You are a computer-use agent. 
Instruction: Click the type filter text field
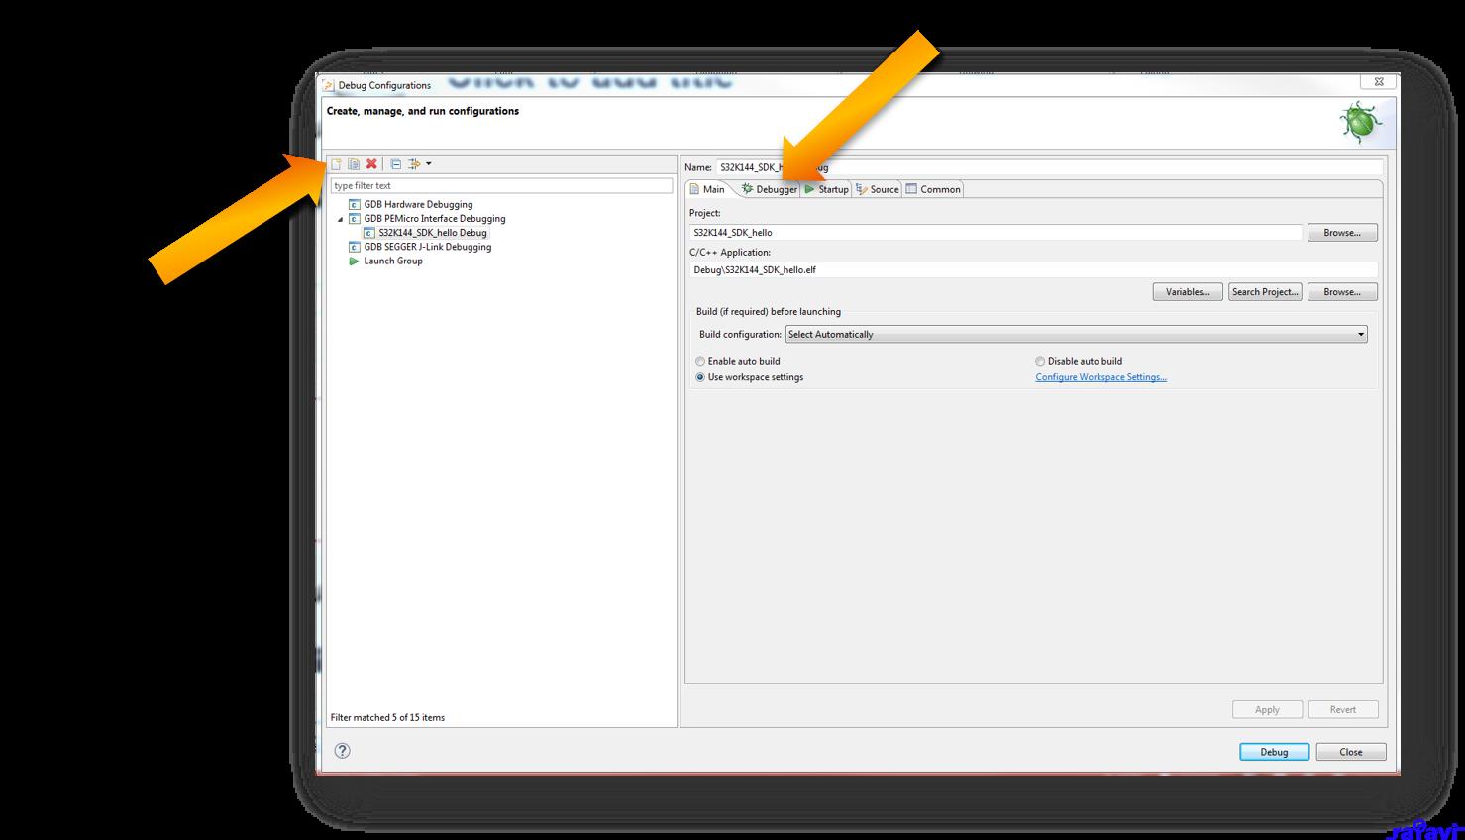click(501, 186)
